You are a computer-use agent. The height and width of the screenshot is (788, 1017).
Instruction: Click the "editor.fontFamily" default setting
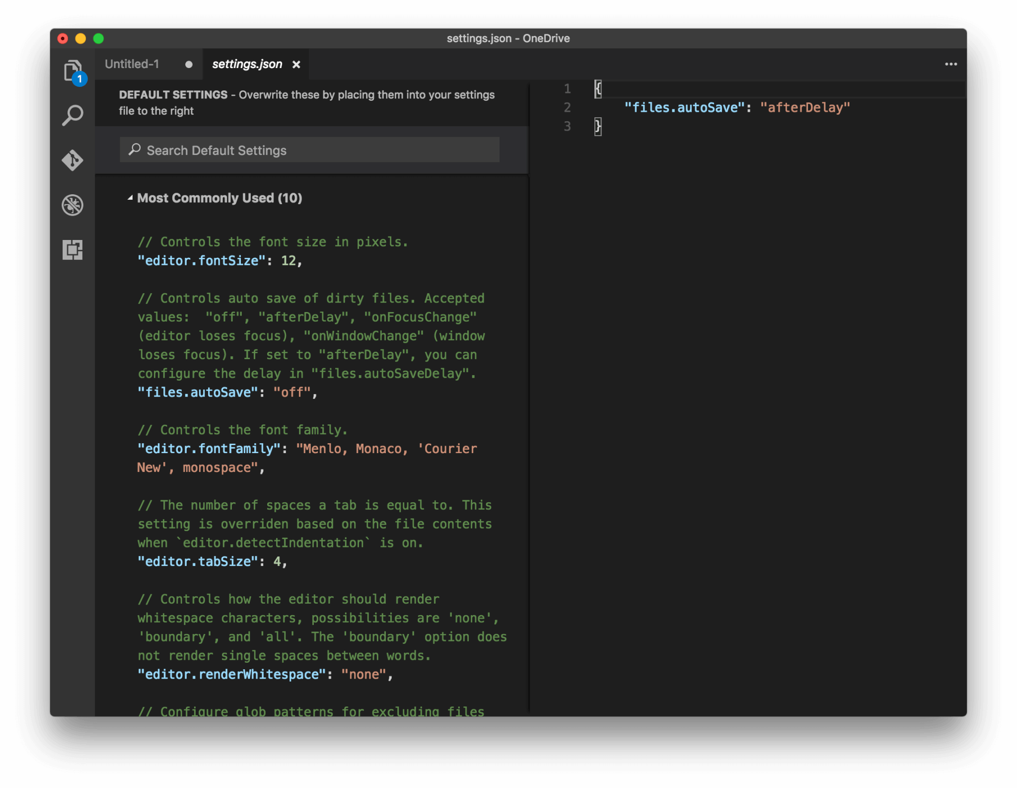click(x=307, y=458)
